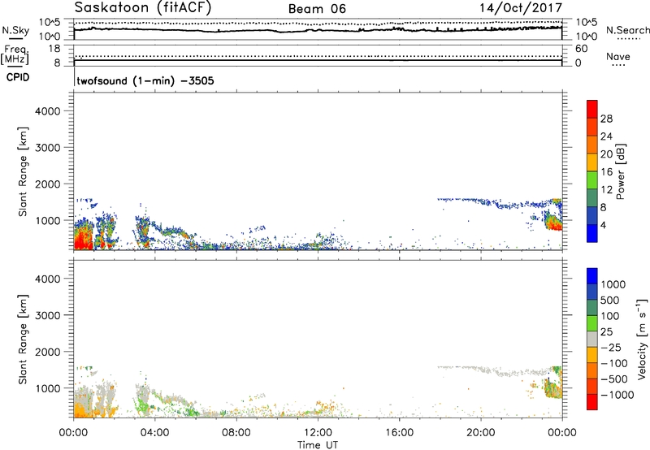This screenshot has width=650, height=450.
Task: Click the 'N.Sky' legend label
Action: coord(15,30)
